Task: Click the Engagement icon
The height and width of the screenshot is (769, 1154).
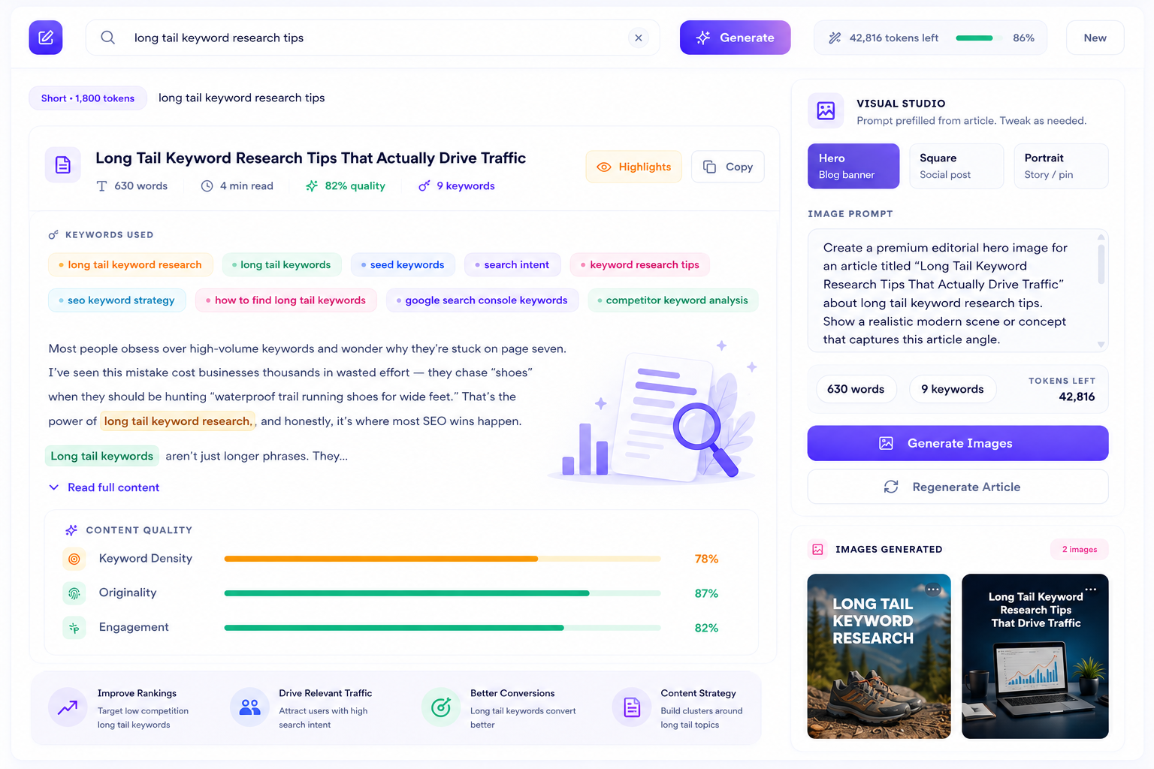Action: coord(74,628)
